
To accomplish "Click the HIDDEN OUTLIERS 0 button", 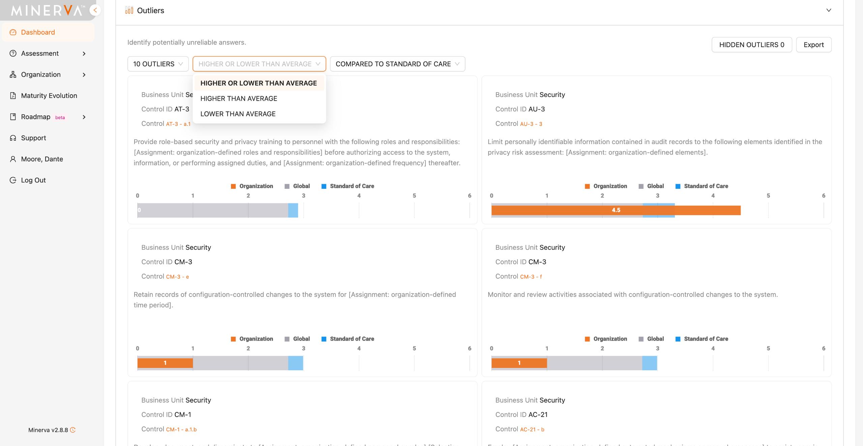I will 751,45.
